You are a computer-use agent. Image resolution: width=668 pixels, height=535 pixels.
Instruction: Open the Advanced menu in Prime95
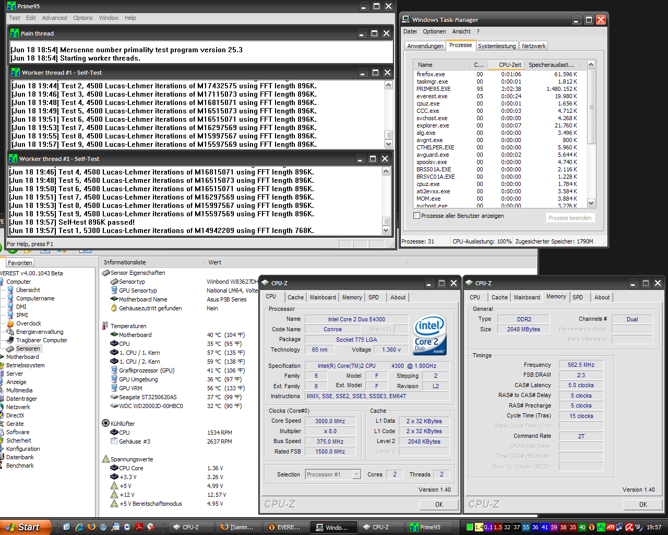(x=54, y=18)
